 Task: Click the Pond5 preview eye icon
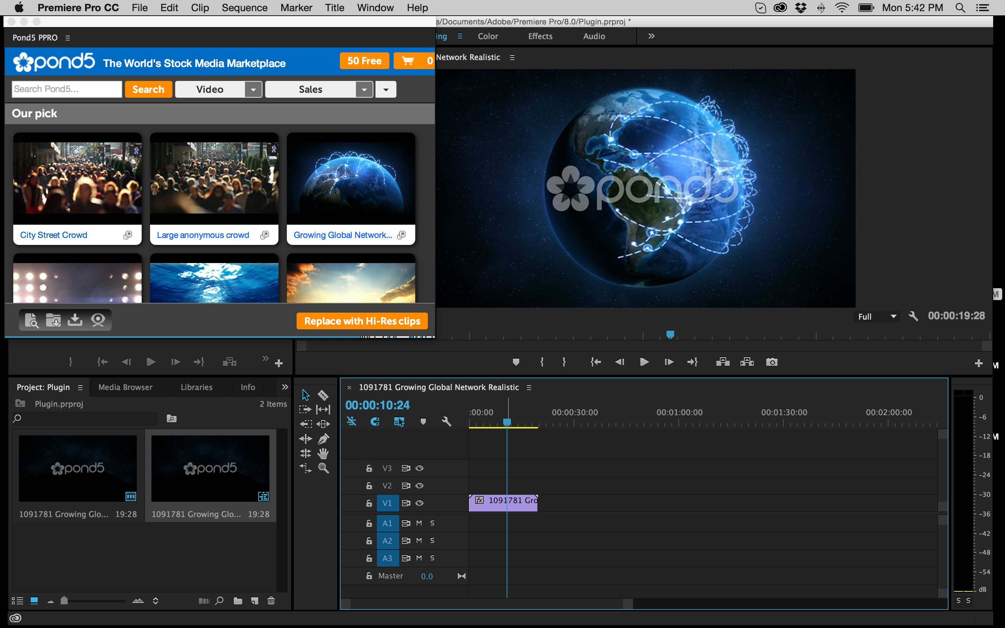[x=98, y=320]
